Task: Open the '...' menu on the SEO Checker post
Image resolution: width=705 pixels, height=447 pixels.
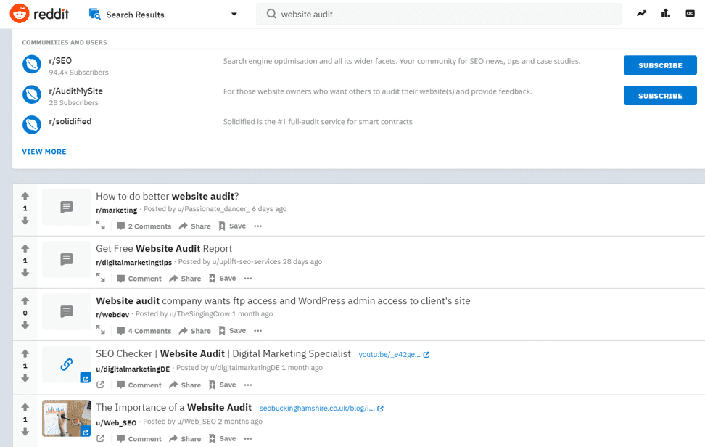Action: pyautogui.click(x=247, y=385)
